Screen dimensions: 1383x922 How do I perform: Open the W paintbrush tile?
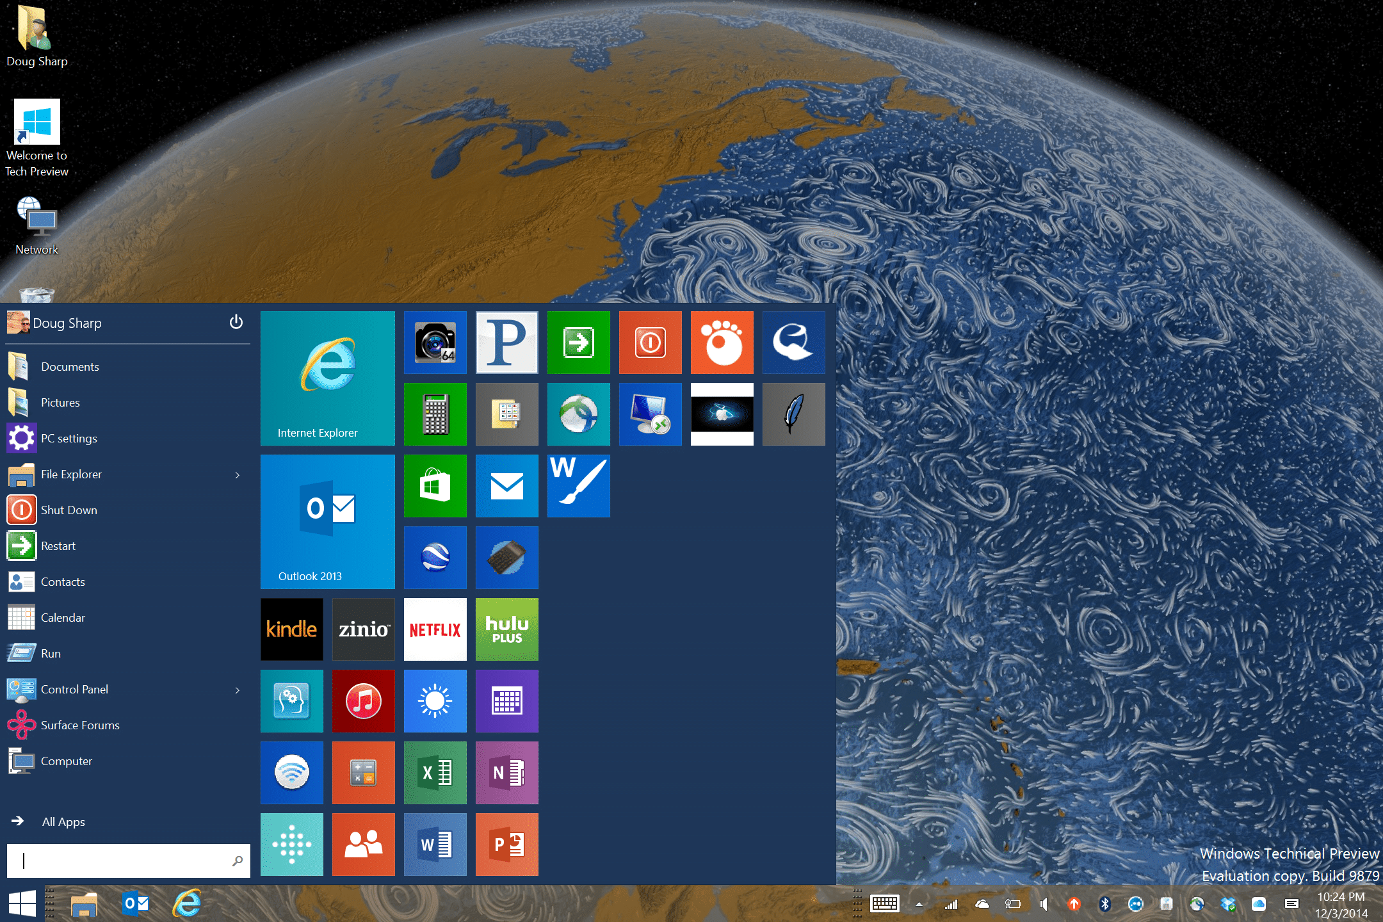tap(579, 486)
